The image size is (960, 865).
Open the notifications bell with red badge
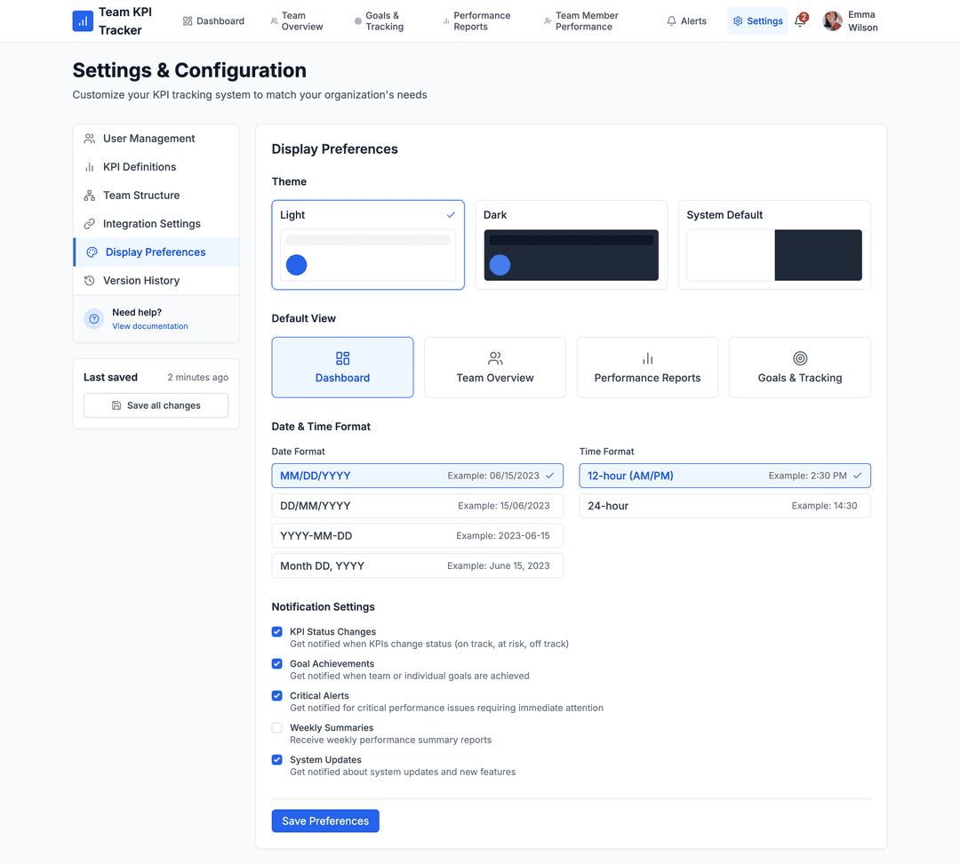point(800,20)
